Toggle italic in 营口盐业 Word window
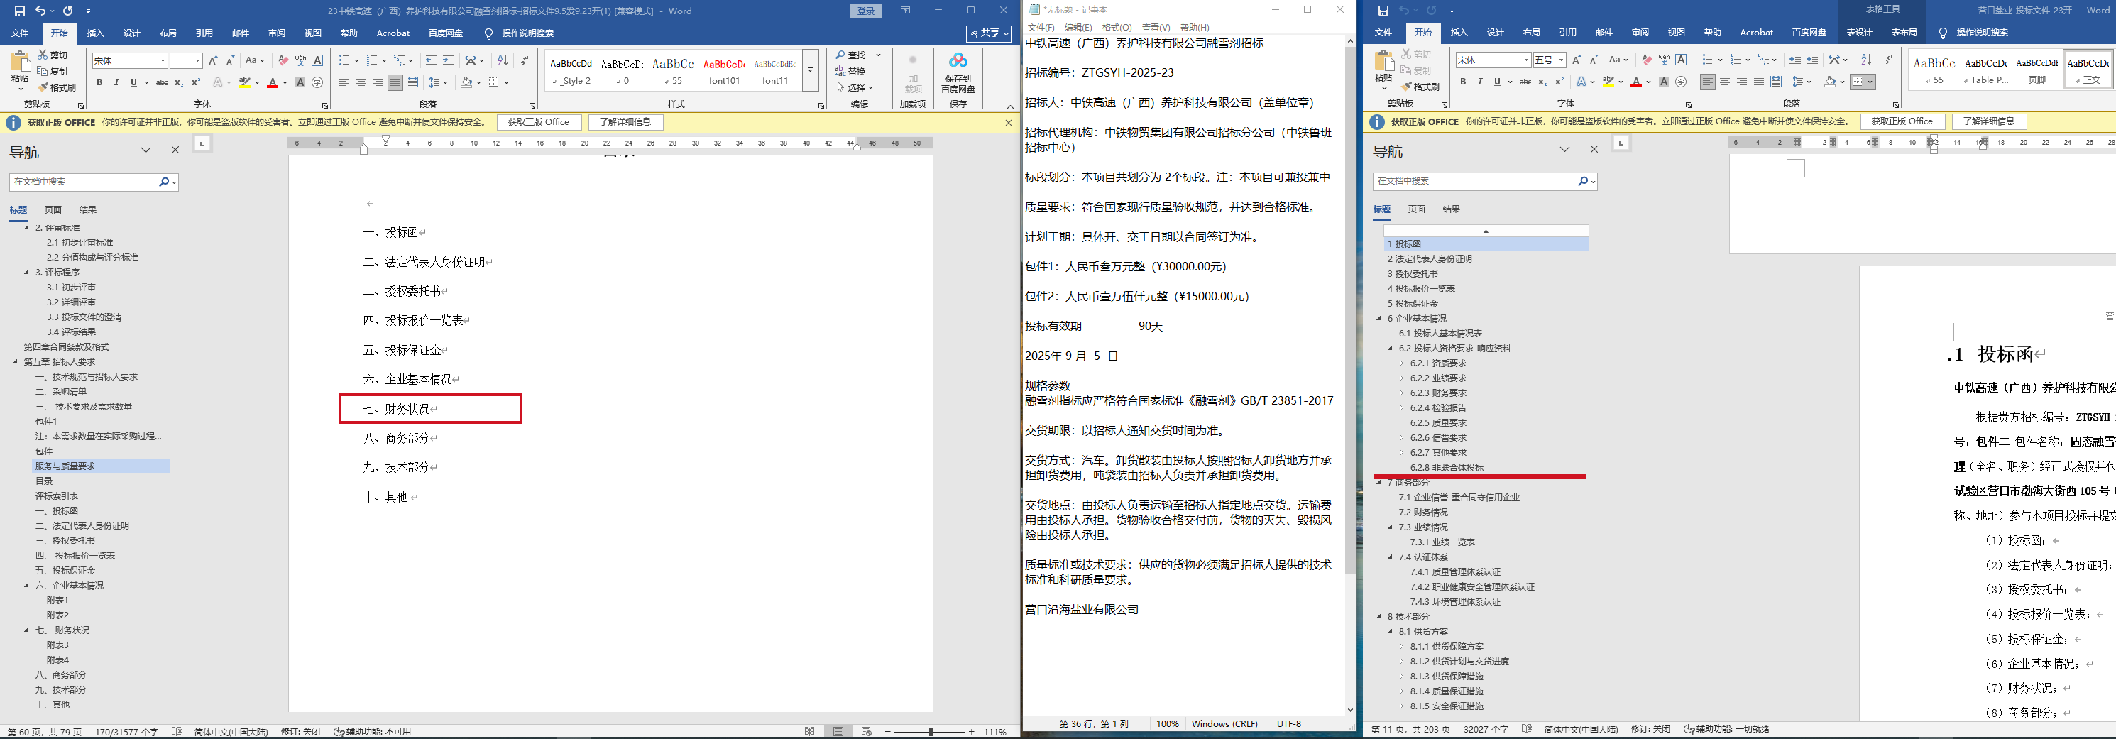2116x739 pixels. coord(1480,82)
